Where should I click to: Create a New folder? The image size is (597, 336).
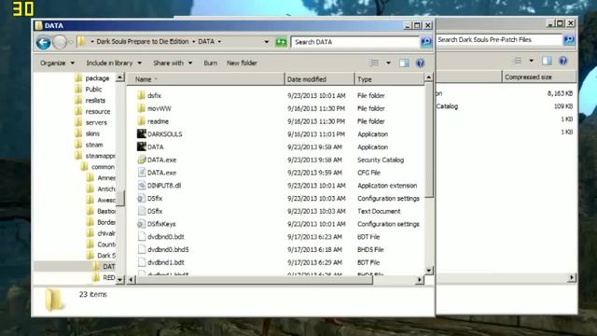point(242,63)
